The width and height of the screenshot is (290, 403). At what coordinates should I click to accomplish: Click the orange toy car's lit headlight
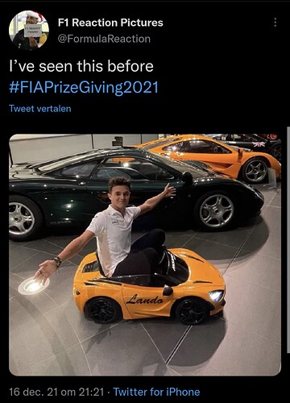[217, 296]
